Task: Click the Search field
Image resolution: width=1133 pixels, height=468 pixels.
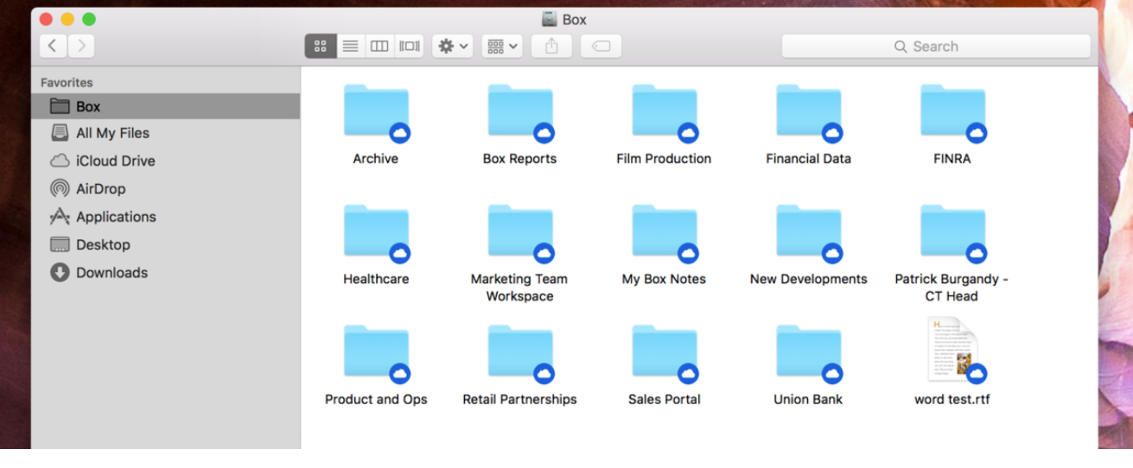Action: [x=936, y=47]
